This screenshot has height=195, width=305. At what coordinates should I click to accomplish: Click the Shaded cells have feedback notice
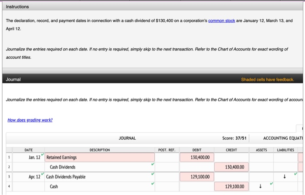268,80
